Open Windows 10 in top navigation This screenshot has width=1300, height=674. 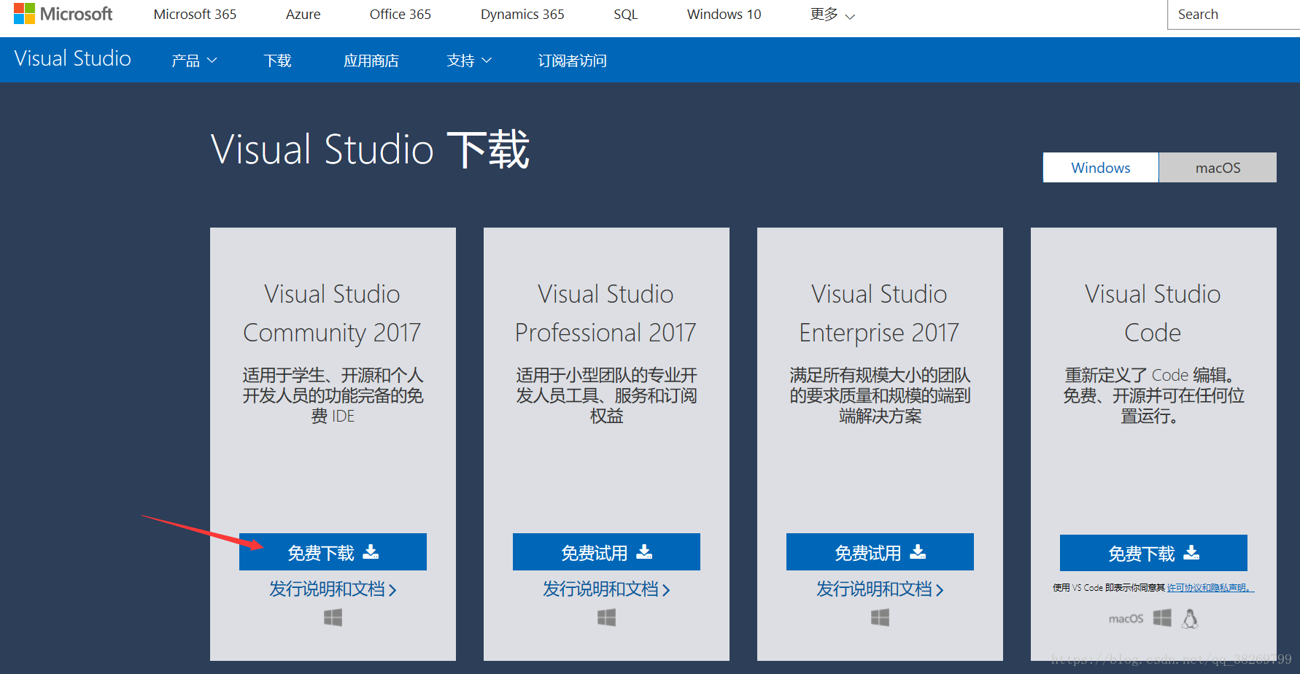click(x=724, y=15)
